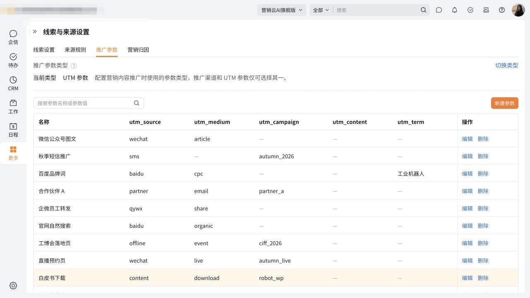This screenshot has width=530, height=298.
Task: Click the 新建参数 button
Action: (505, 103)
